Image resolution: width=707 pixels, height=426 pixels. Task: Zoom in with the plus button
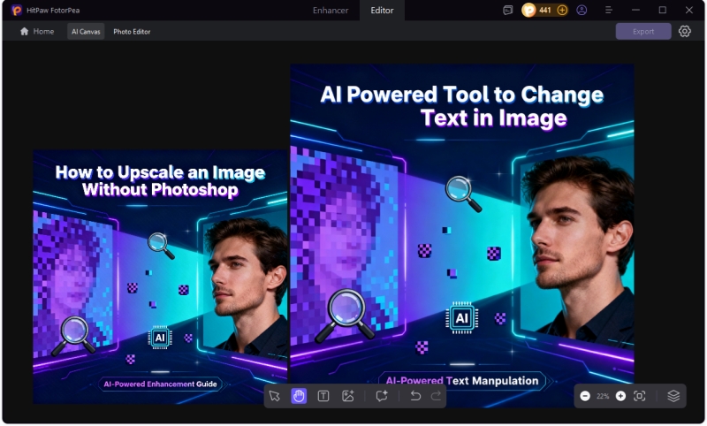click(620, 396)
